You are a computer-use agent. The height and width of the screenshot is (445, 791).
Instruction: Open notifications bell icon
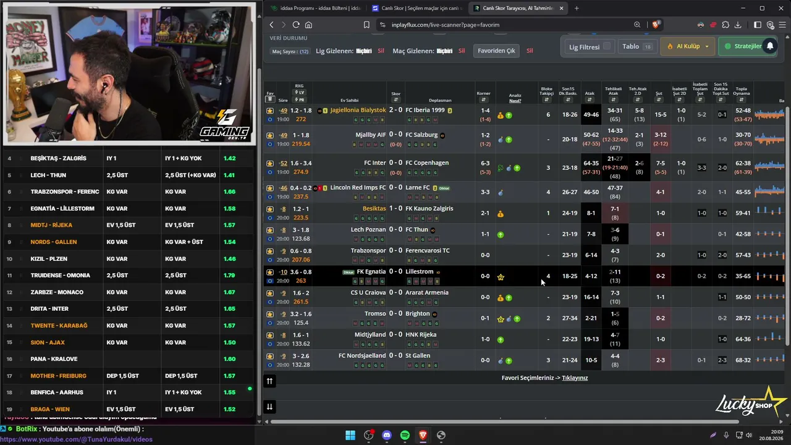[x=770, y=46]
